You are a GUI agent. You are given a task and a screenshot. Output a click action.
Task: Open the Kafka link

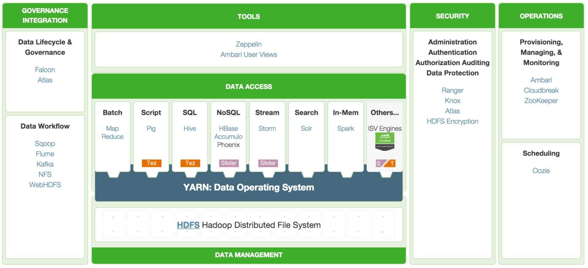(x=45, y=164)
